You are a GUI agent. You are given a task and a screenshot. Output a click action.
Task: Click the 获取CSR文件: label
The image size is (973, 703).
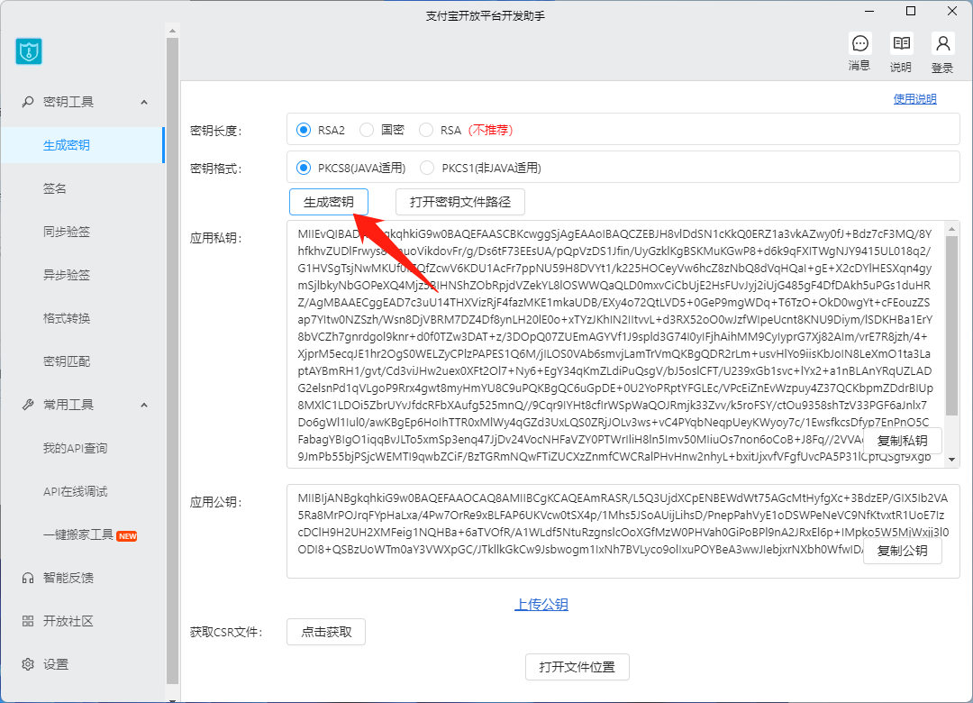tap(226, 633)
